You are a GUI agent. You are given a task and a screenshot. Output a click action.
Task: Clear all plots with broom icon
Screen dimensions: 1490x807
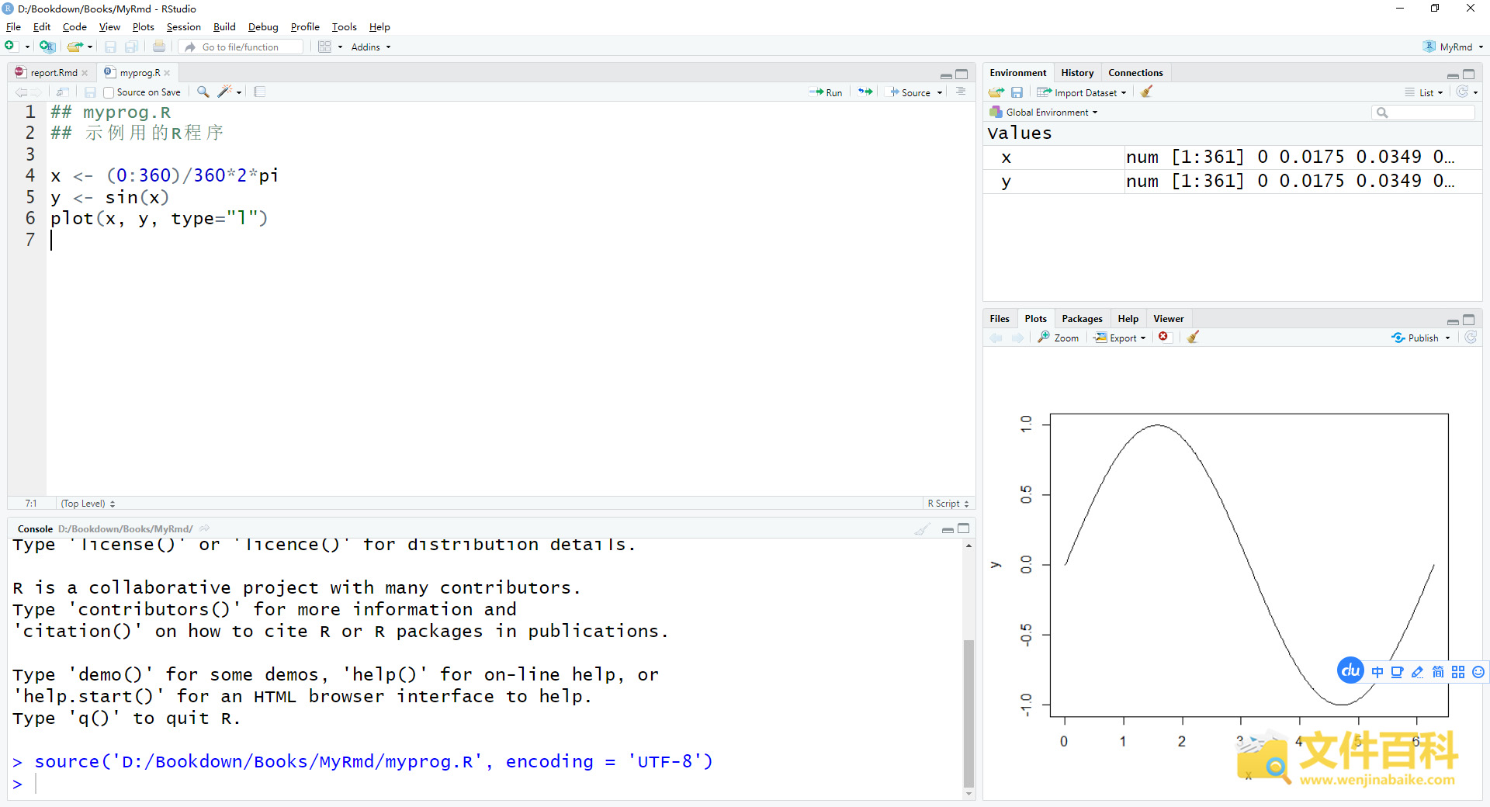click(1194, 337)
